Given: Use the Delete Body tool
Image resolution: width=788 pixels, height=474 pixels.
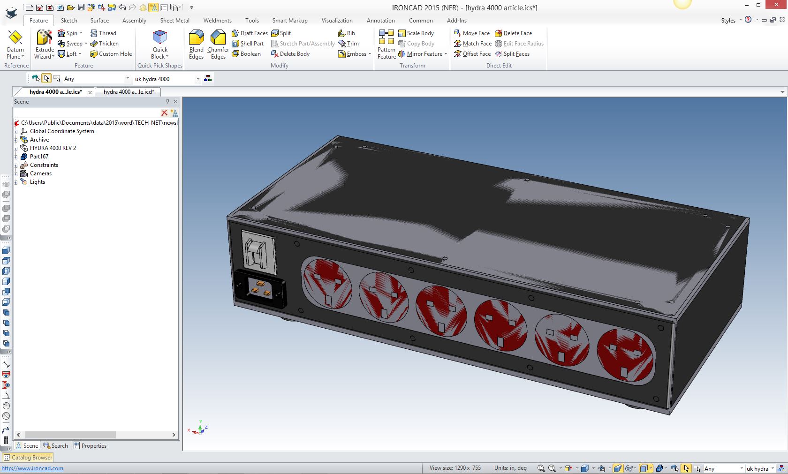Looking at the screenshot, I should click(x=290, y=54).
